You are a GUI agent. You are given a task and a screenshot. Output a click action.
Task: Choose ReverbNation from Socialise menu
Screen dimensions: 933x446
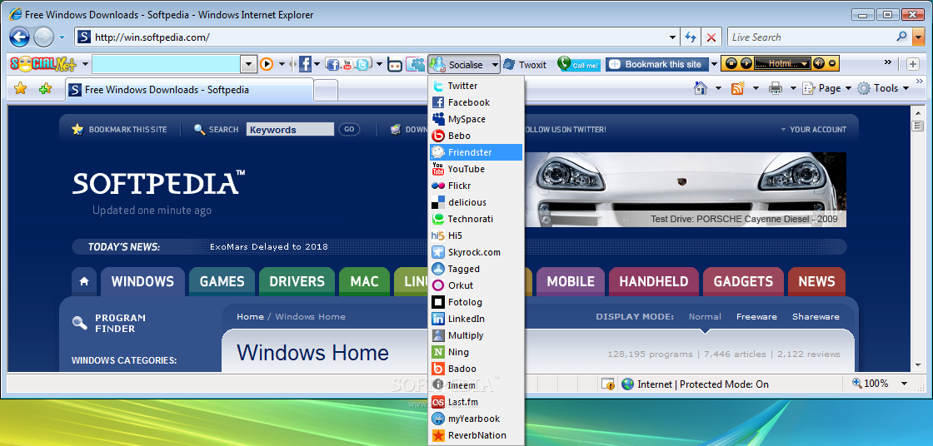[476, 435]
